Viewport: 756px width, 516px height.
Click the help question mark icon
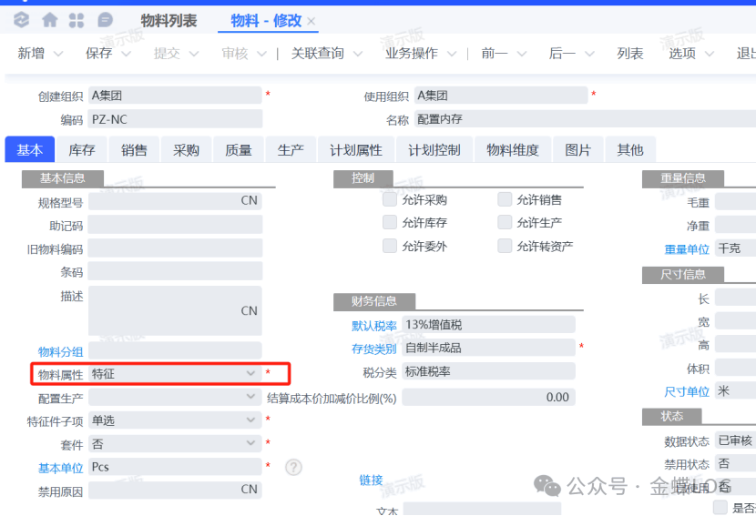(x=293, y=467)
